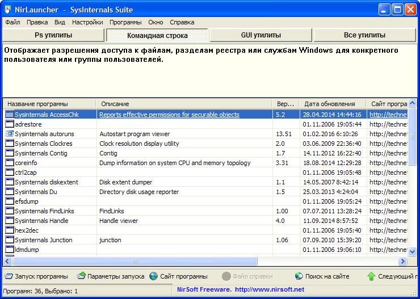
Task: Open the Вид menu
Action: [60, 22]
